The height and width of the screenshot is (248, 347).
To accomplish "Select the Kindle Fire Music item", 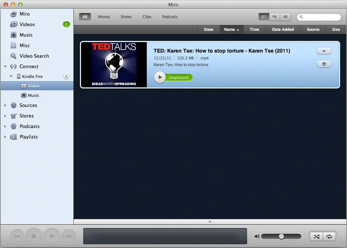I will click(37, 95).
